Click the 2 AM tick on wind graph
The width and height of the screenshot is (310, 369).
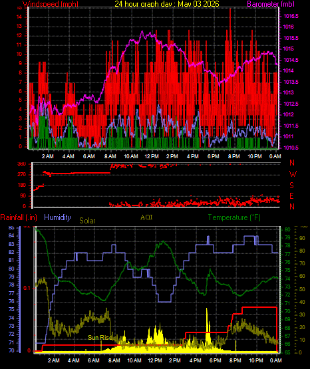[48, 156]
